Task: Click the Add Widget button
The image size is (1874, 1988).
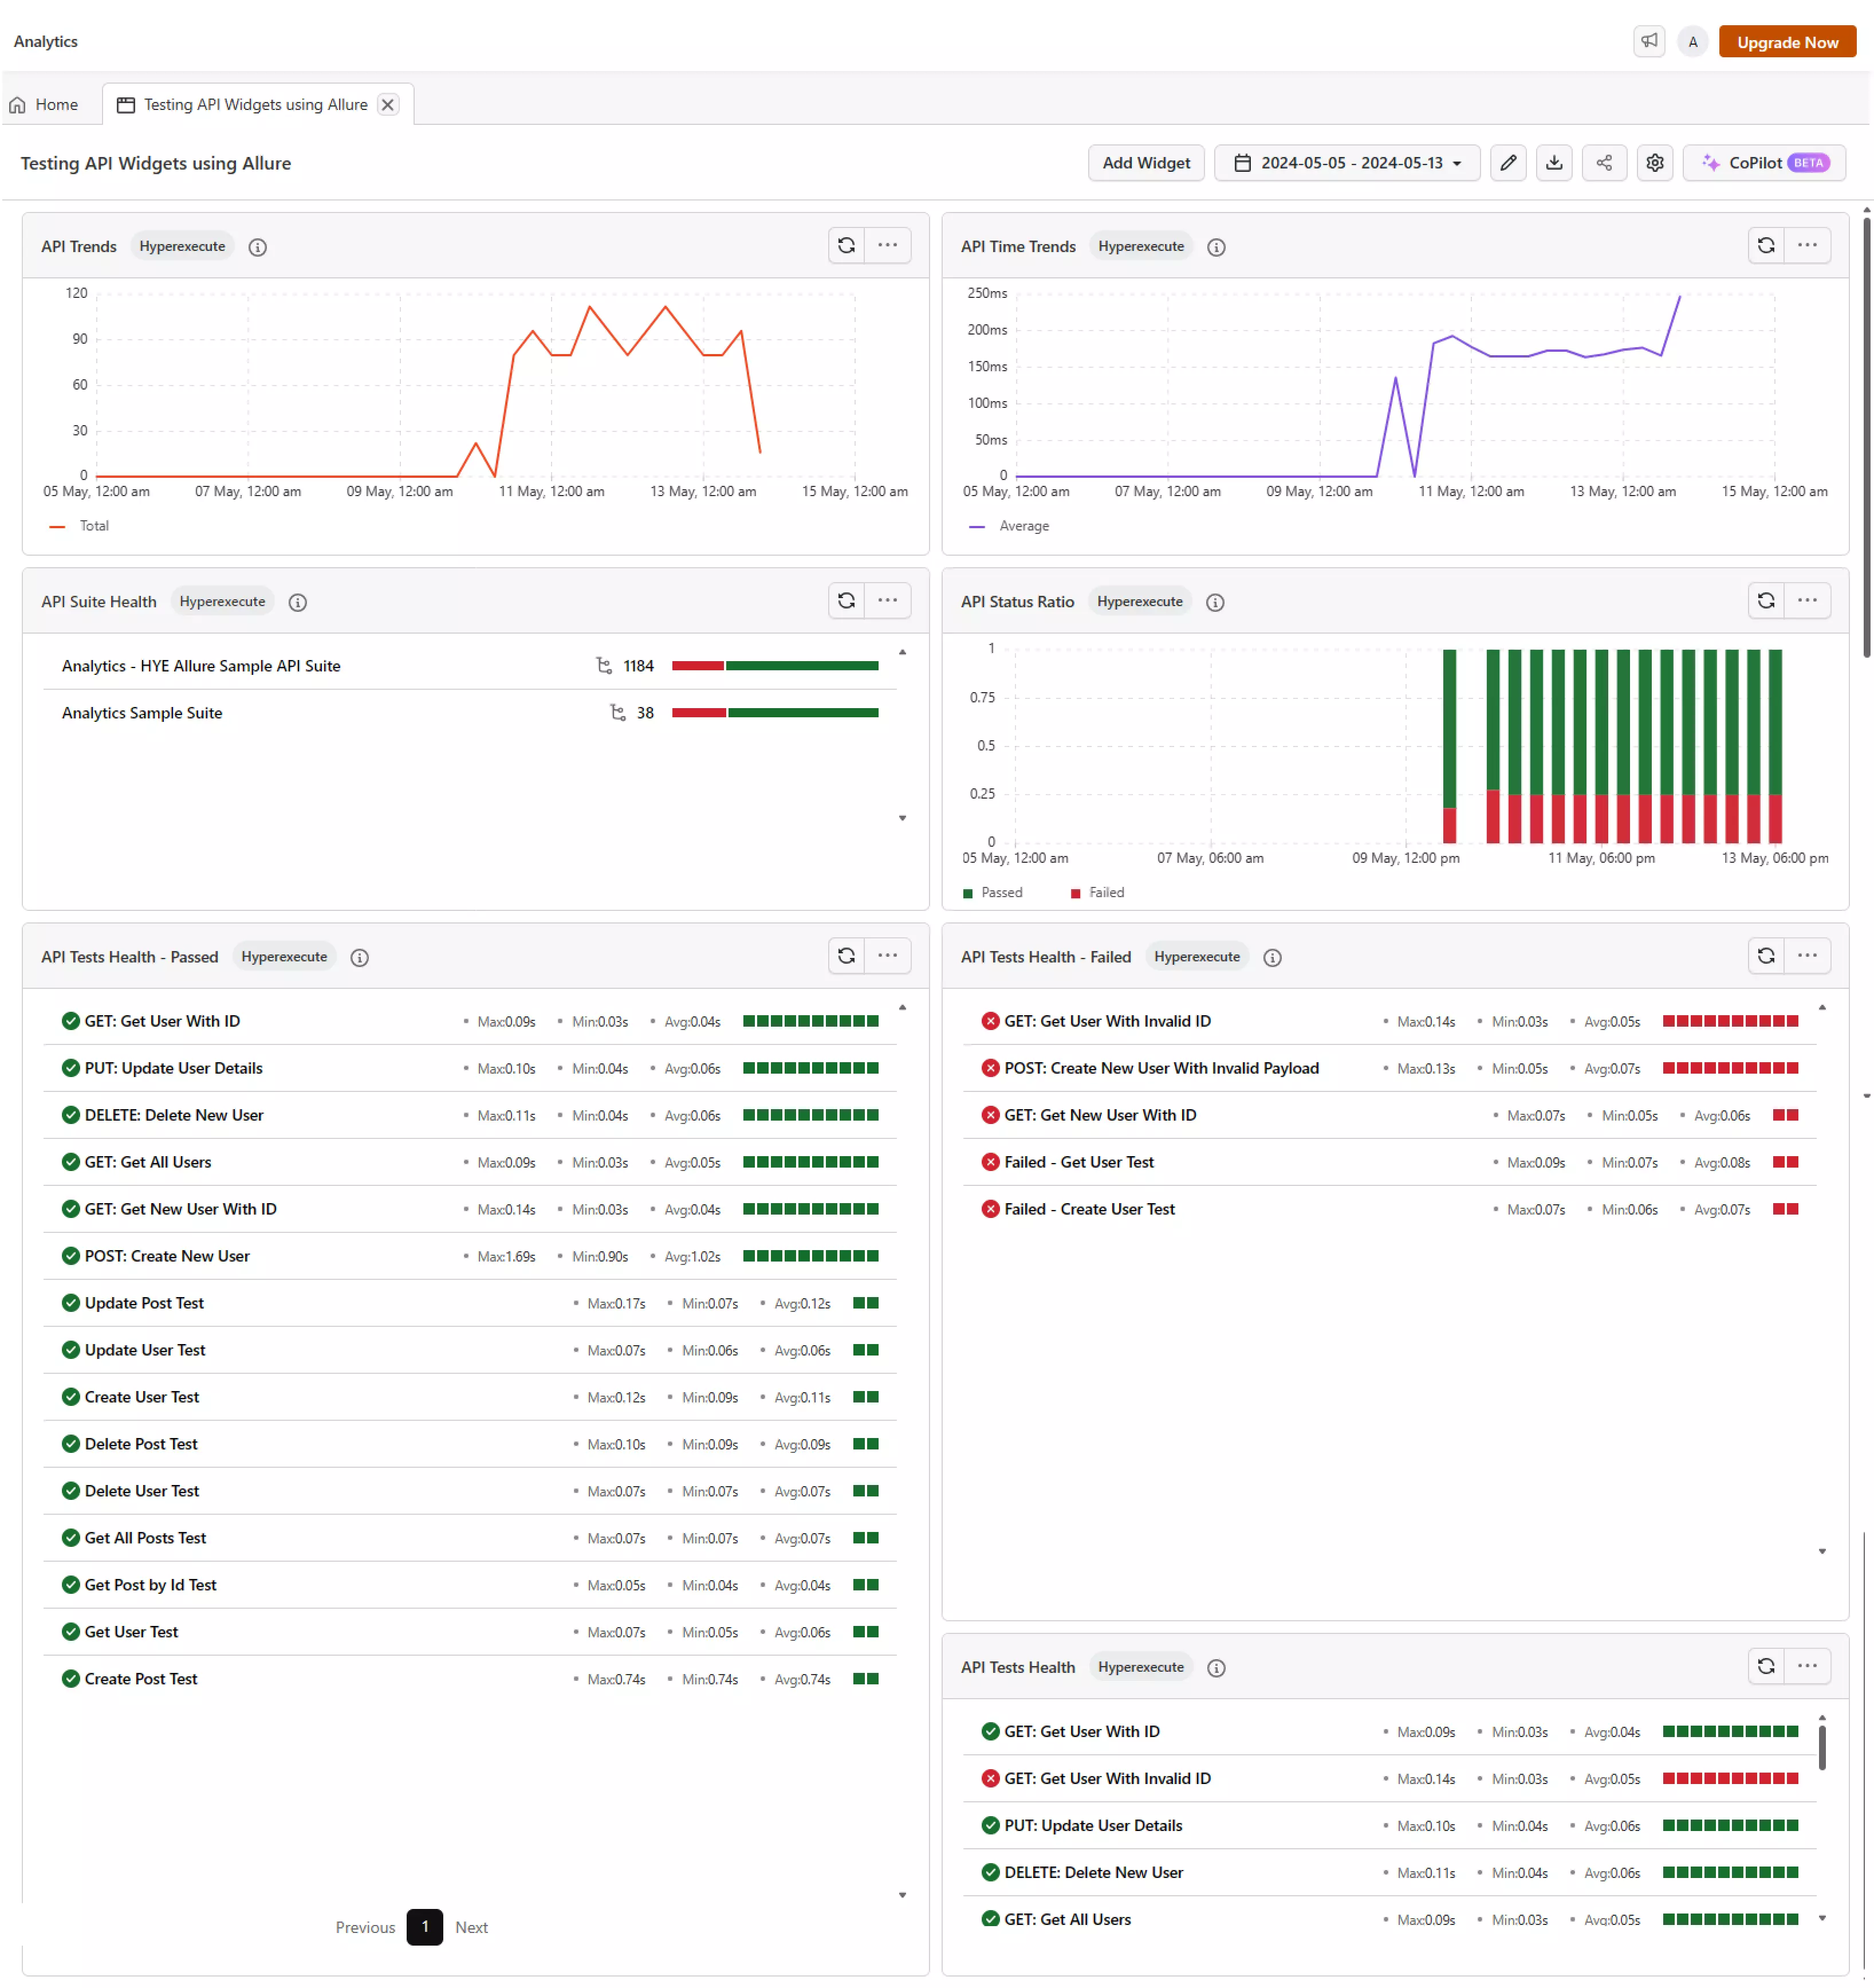Action: (x=1145, y=162)
